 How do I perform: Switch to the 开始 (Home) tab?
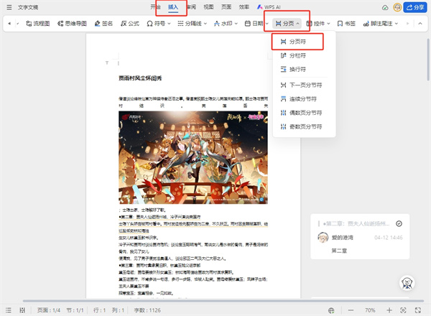(155, 7)
